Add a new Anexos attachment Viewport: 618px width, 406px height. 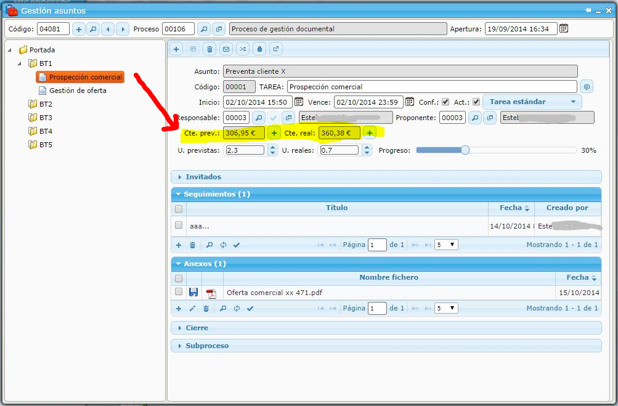coord(179,309)
